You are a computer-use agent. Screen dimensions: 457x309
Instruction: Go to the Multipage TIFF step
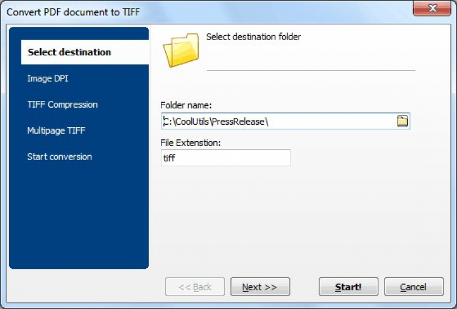pyautogui.click(x=56, y=131)
